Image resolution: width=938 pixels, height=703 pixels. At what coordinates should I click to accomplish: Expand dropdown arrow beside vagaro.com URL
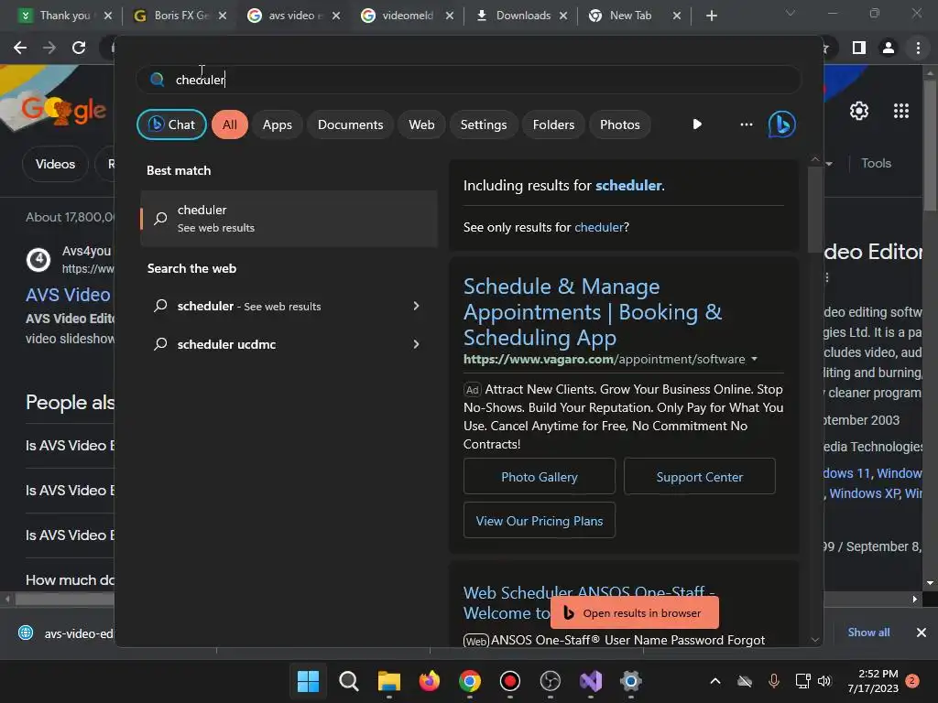point(755,359)
